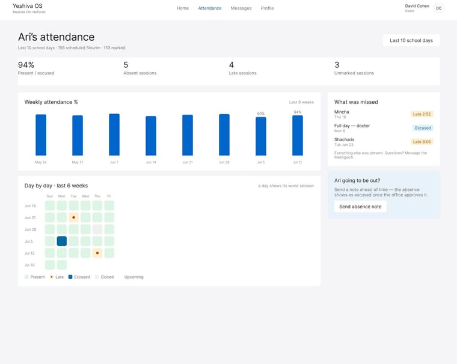The image size is (457, 364).
Task: Click the Sunday Jun 14 present cell
Action: click(50, 205)
